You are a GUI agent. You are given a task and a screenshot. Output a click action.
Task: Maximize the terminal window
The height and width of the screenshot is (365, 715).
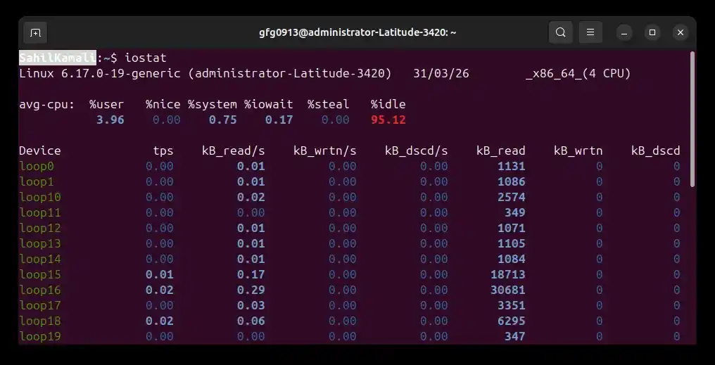pos(652,33)
